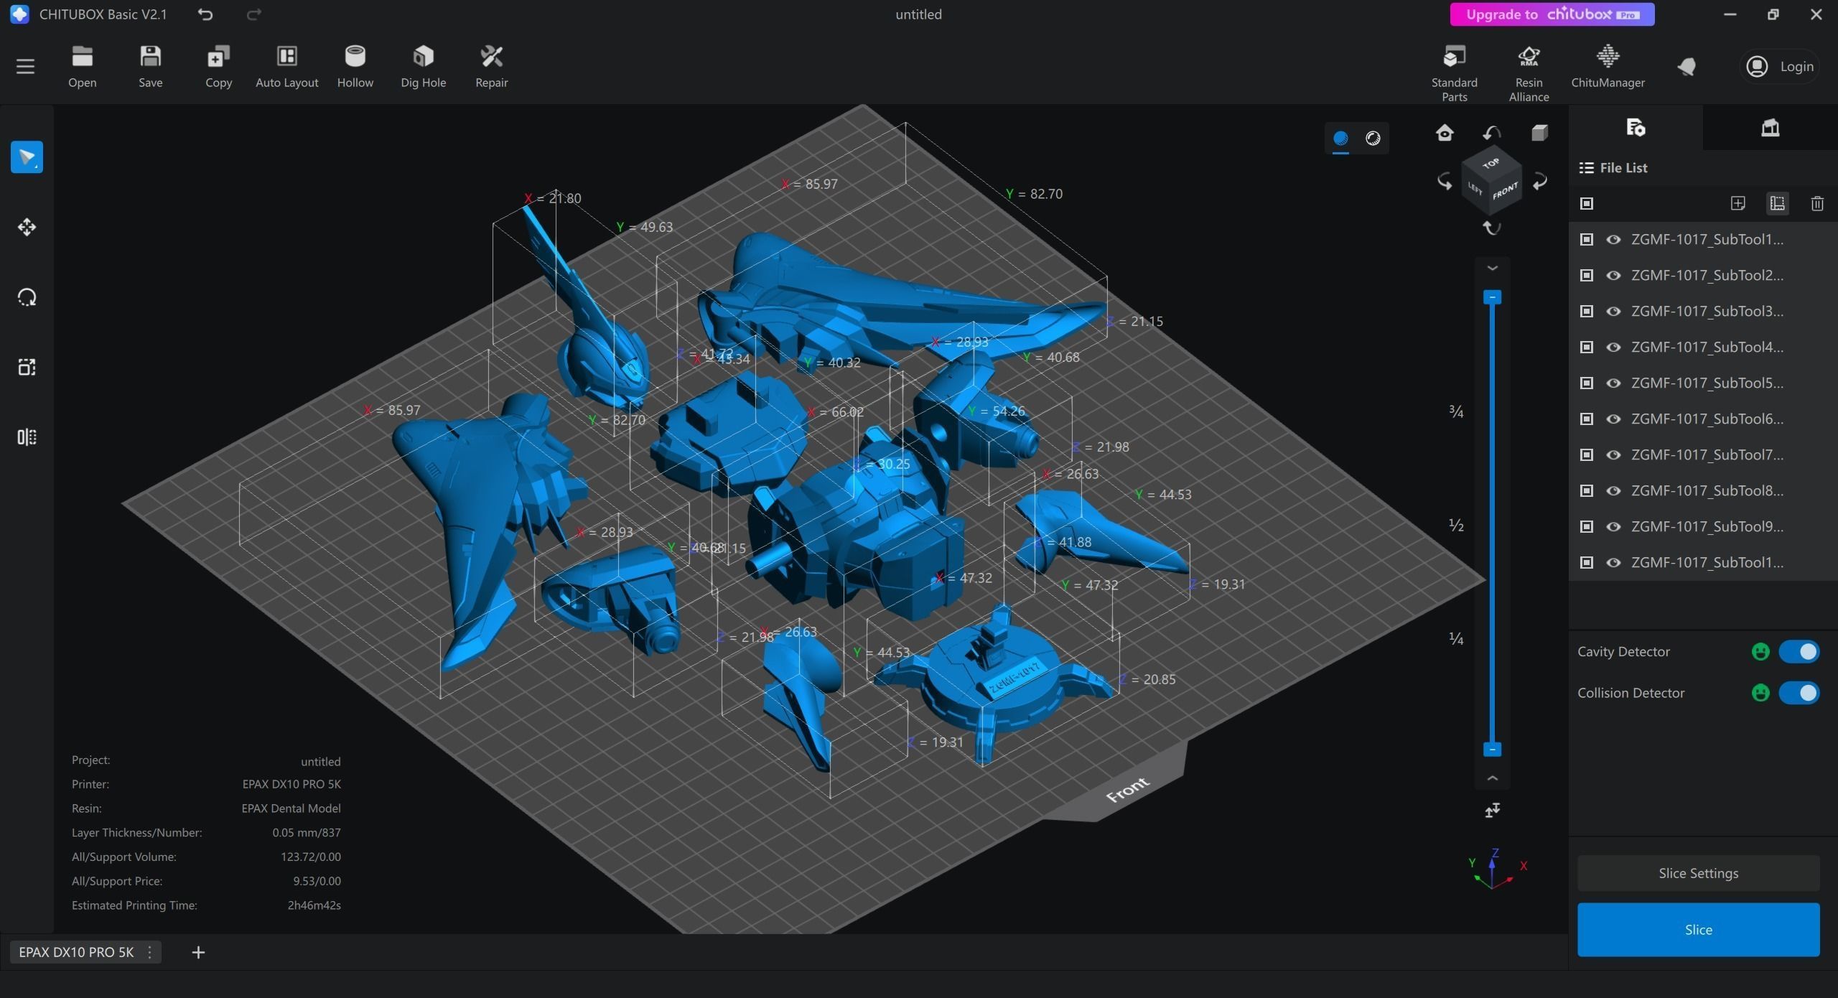The image size is (1838, 998).
Task: Select the EPAX DX10 PRO 5K tab
Action: click(76, 952)
